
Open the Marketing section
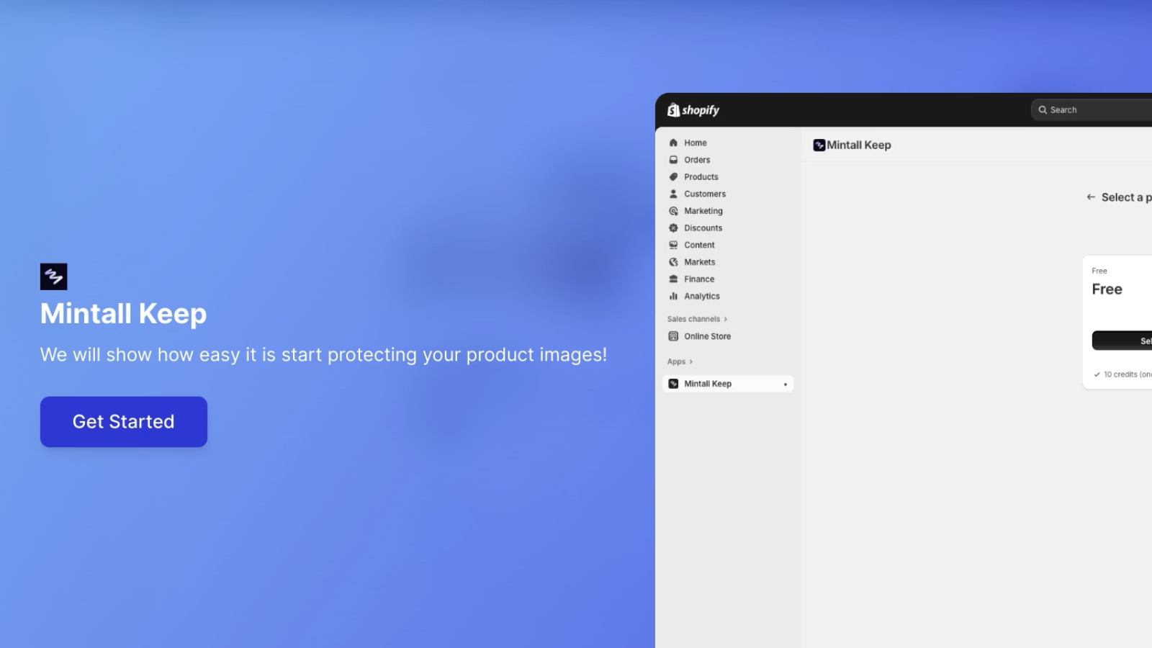[x=673, y=210]
